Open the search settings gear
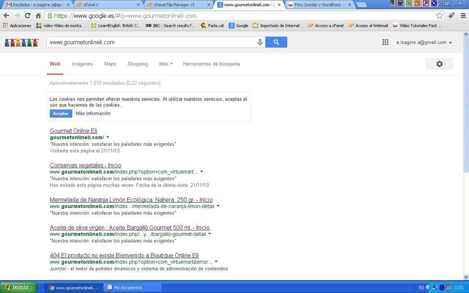This screenshot has width=469, height=293. [x=439, y=64]
